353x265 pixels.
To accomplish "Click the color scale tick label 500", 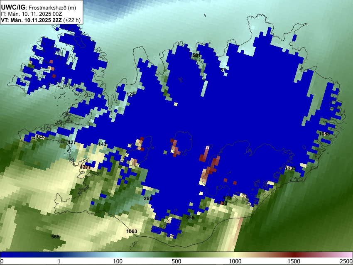I will tap(176, 261).
